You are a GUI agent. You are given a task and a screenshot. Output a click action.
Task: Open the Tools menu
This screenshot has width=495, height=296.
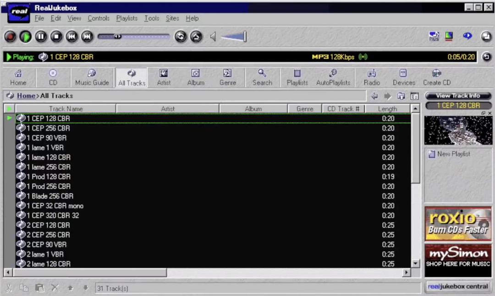click(152, 18)
